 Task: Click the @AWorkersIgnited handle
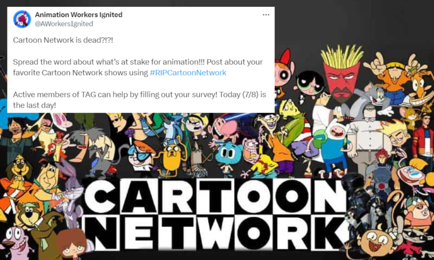(x=64, y=24)
